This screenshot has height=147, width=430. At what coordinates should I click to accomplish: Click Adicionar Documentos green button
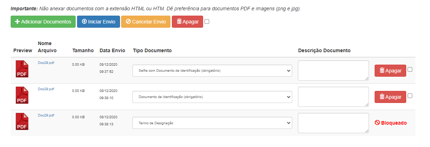click(x=43, y=22)
